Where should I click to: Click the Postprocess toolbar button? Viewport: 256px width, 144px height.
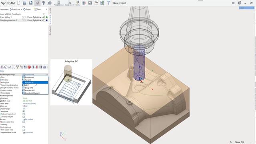point(59,3)
